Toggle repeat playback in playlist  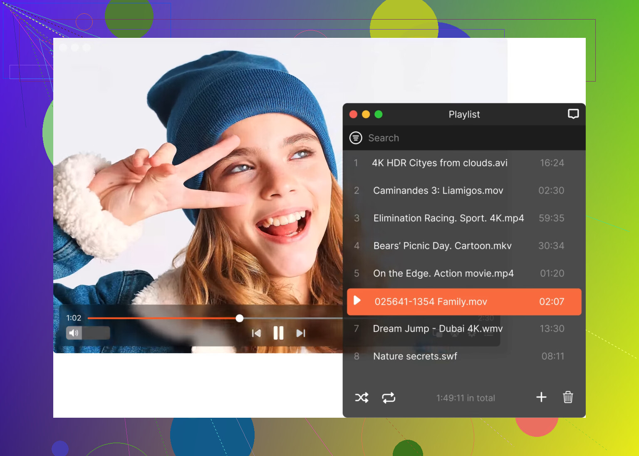(389, 398)
